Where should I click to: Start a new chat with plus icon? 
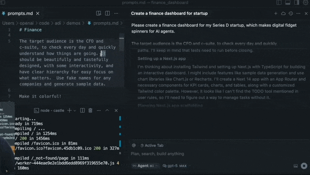(x=276, y=13)
